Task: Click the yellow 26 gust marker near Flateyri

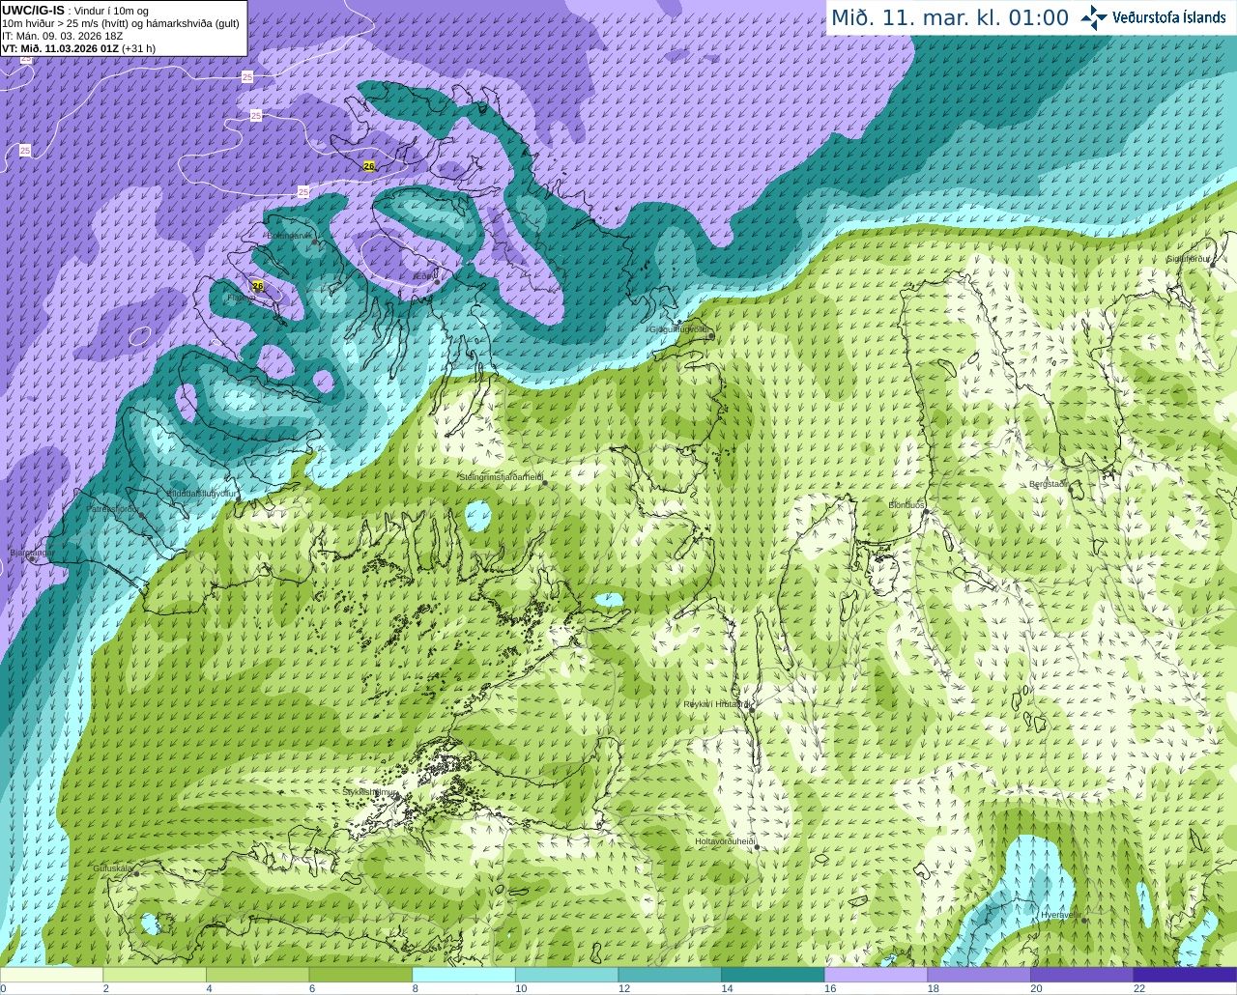Action: 257,286
